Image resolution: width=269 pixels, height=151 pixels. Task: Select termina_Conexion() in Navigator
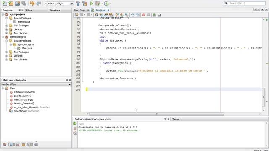tap(24, 104)
